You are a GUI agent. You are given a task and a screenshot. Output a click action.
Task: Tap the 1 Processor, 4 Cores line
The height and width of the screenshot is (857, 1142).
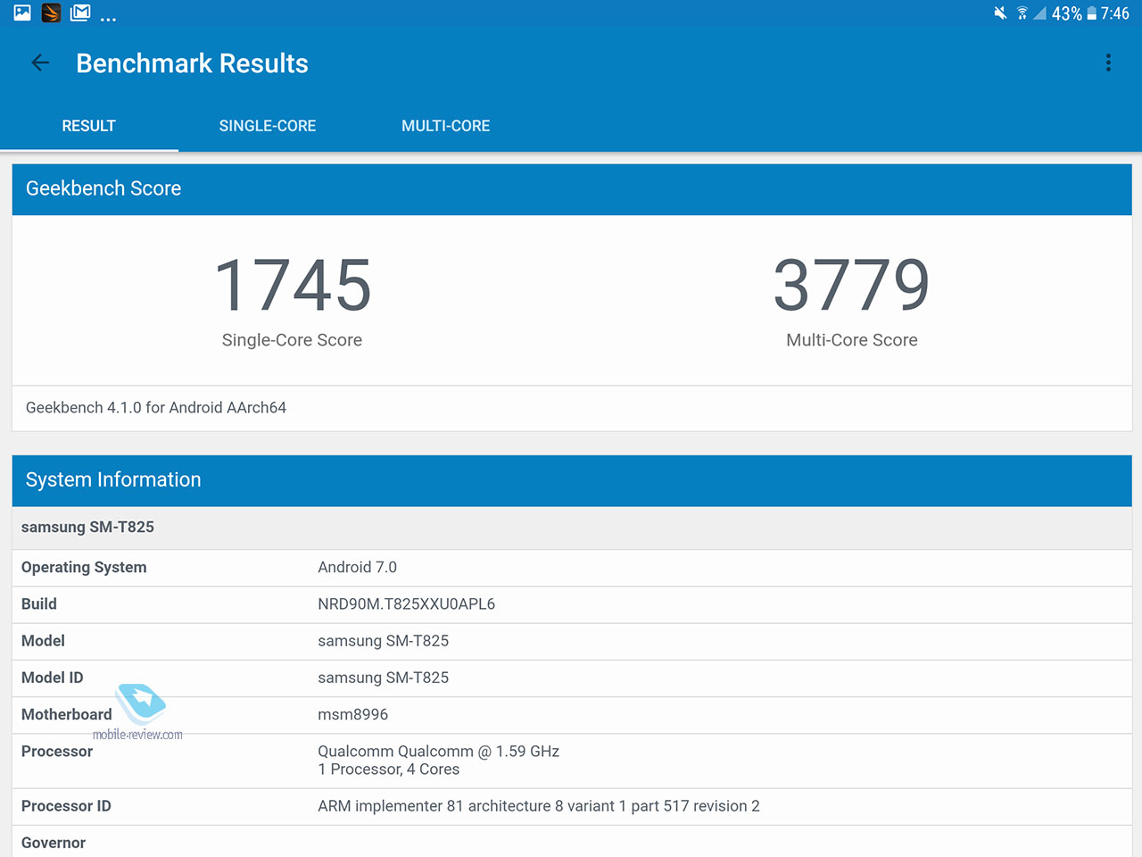tap(388, 770)
